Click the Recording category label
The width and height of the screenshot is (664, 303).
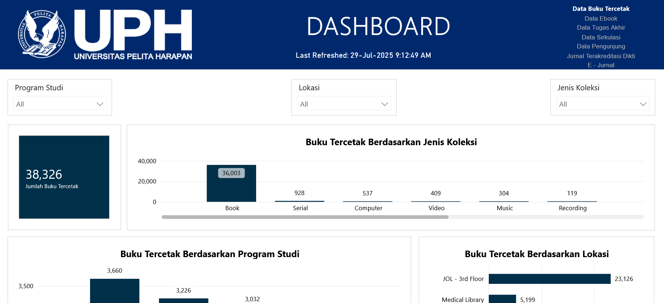point(573,208)
